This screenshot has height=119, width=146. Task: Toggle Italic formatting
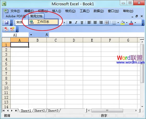point(76,23)
